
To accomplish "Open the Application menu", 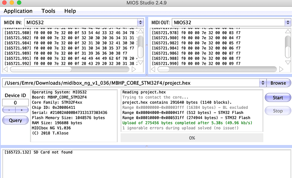I will click(18, 11).
